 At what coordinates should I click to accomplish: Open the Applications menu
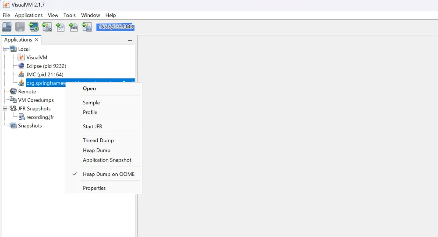(28, 15)
